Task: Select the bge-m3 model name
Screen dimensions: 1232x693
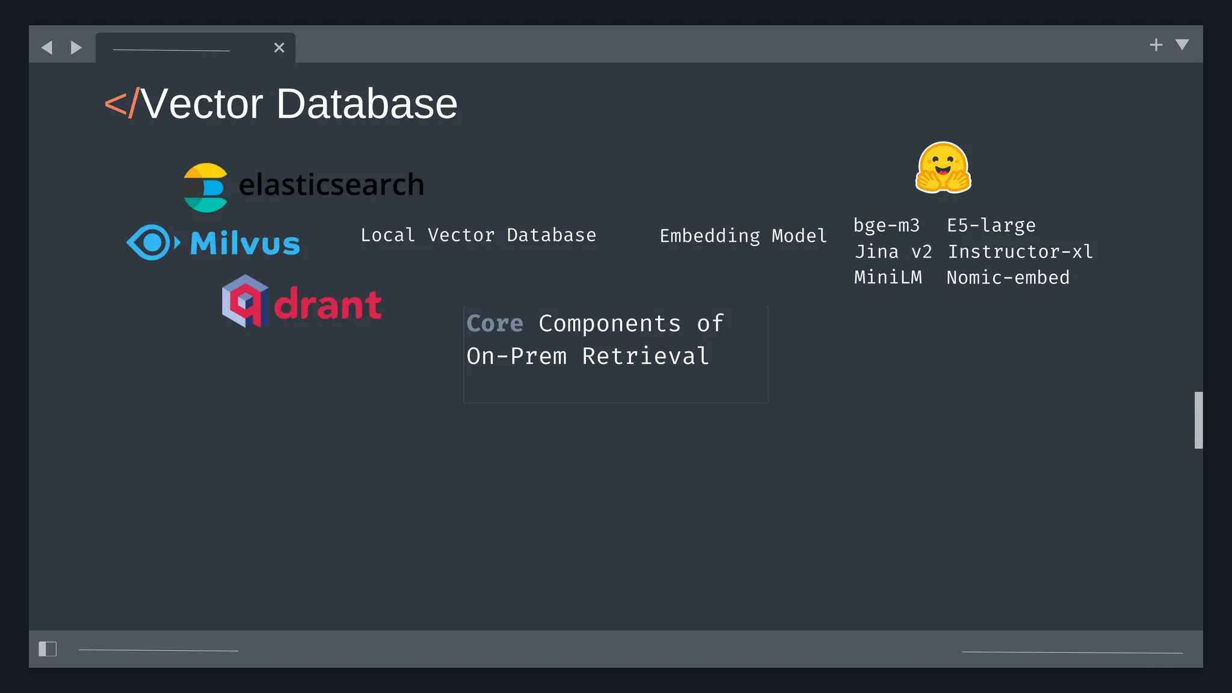Action: coord(886,226)
